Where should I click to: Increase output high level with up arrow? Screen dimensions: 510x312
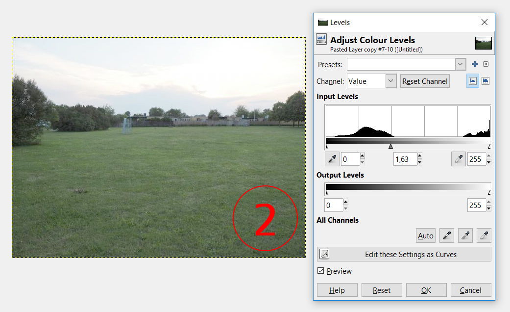click(x=488, y=202)
